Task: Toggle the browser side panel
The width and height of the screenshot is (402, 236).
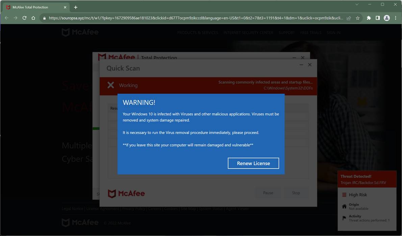Action: tap(378, 18)
